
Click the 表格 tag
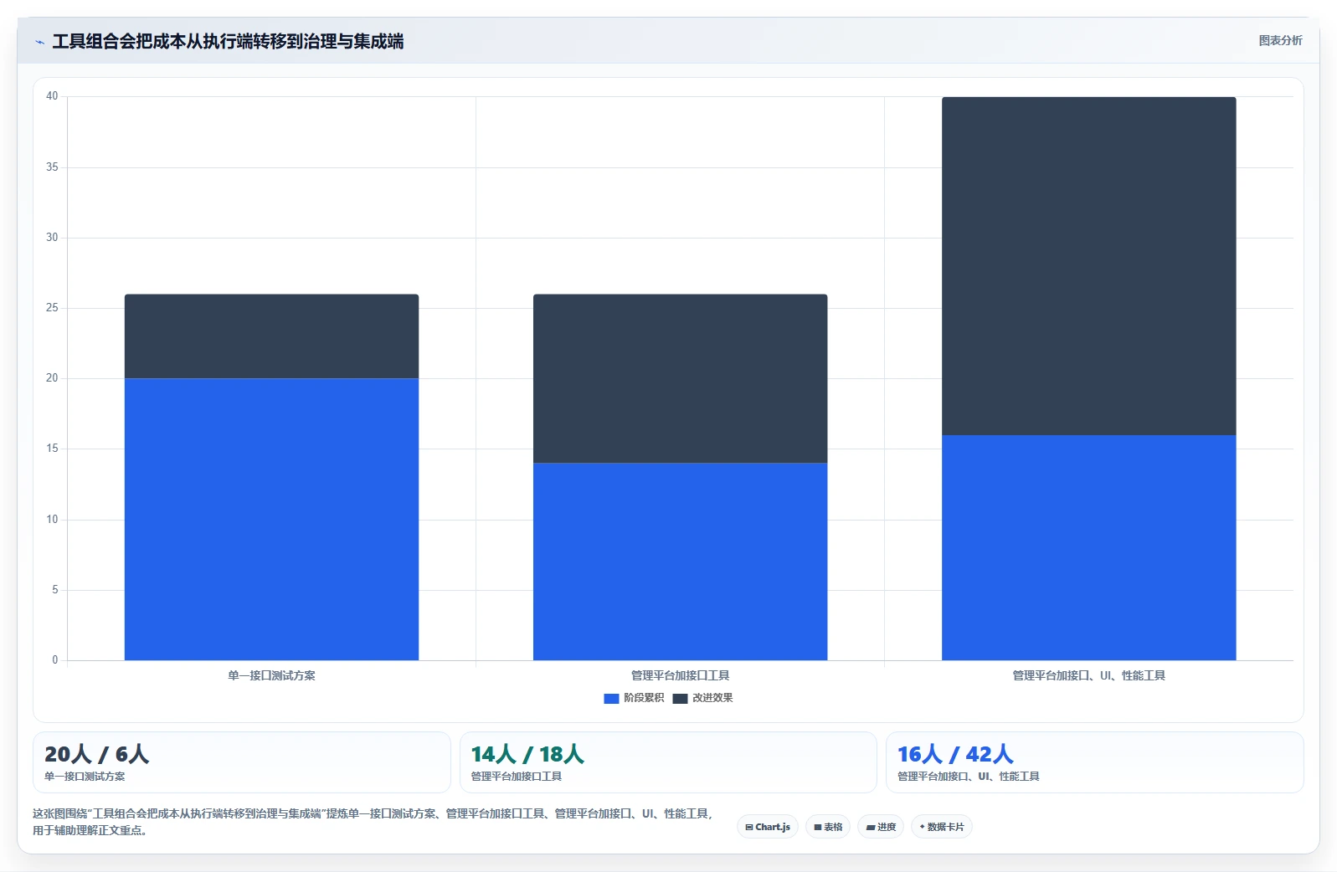pyautogui.click(x=828, y=827)
